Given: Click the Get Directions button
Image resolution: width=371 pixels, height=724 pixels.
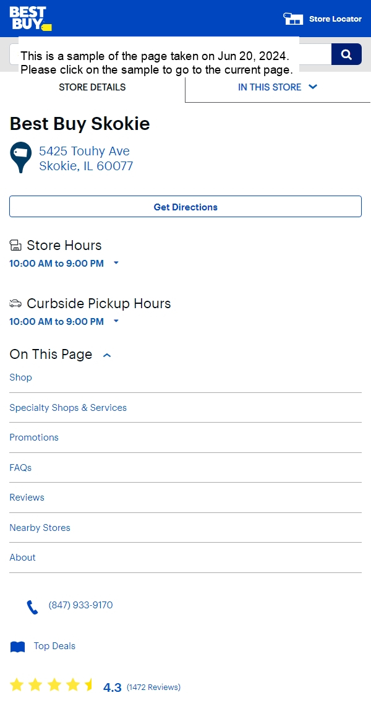Looking at the screenshot, I should click(185, 207).
